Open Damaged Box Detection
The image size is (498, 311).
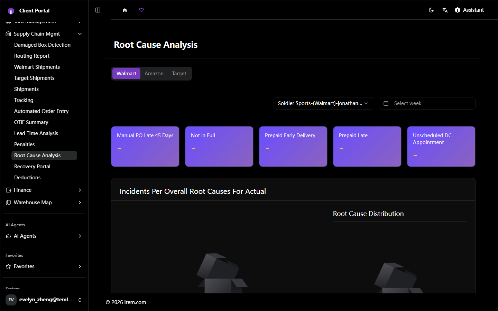point(44,45)
